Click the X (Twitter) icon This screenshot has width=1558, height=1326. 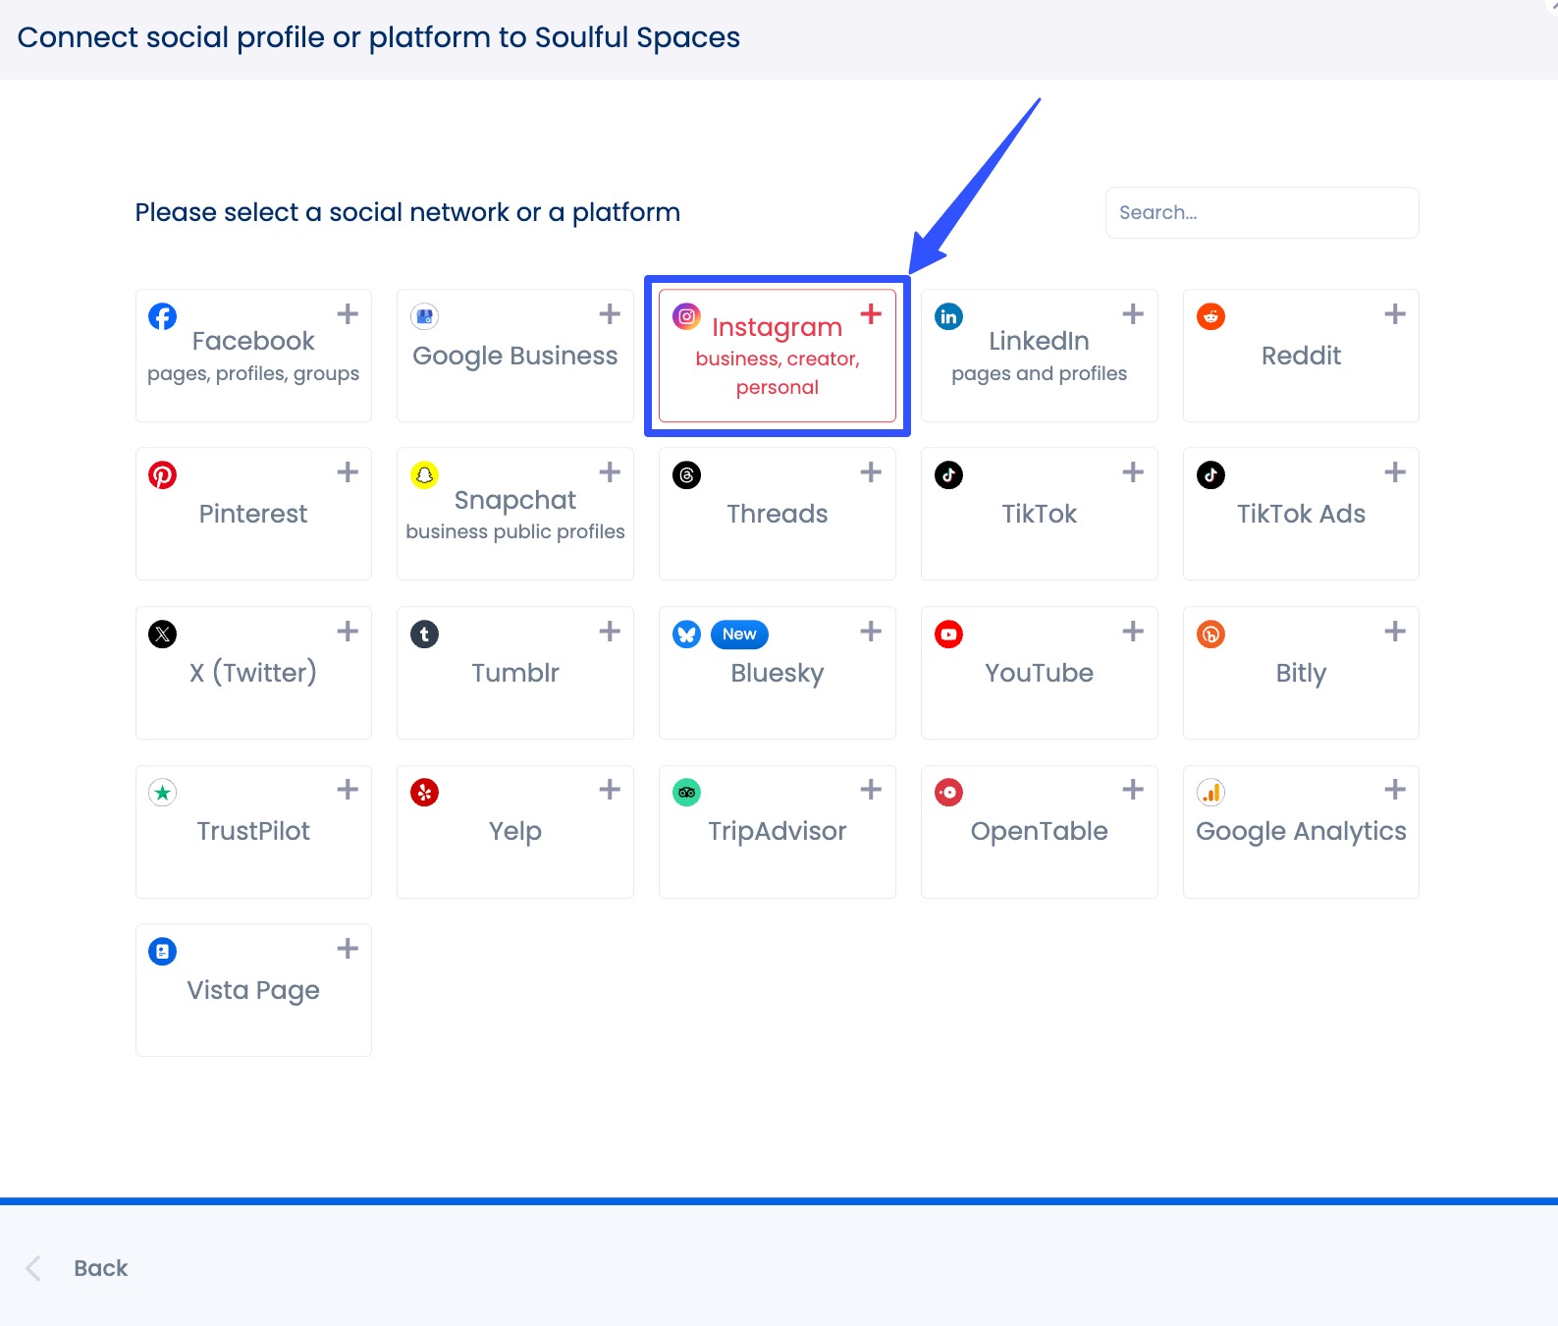pos(162,634)
